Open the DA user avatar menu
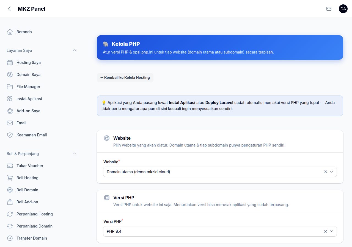Image resolution: width=352 pixels, height=247 pixels. point(343,9)
